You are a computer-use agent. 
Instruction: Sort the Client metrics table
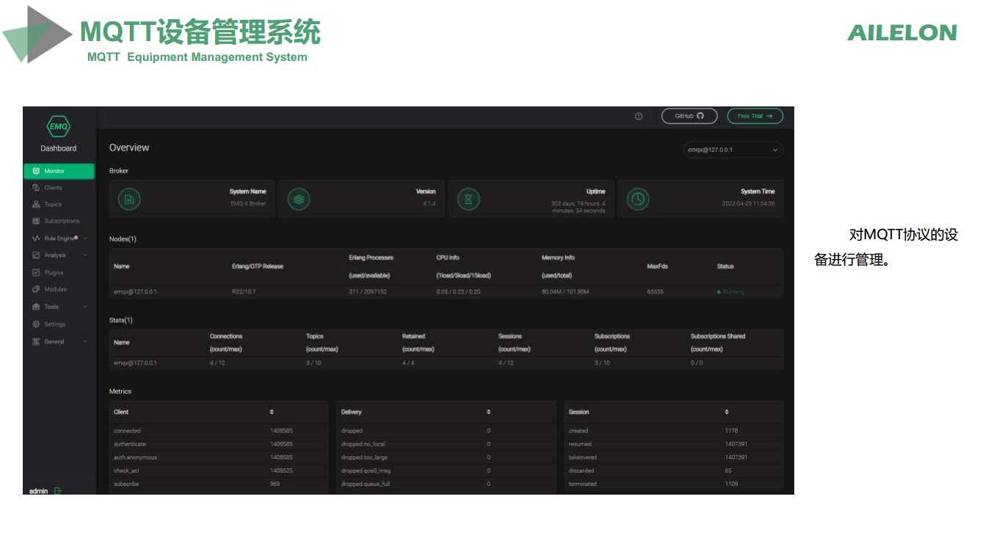tap(272, 412)
